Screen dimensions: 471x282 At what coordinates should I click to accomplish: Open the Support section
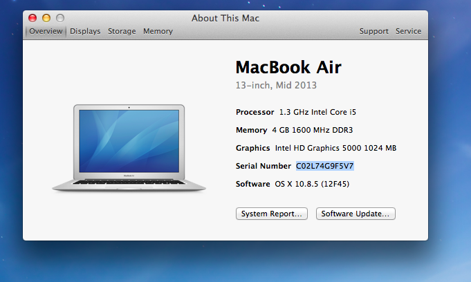click(x=373, y=31)
